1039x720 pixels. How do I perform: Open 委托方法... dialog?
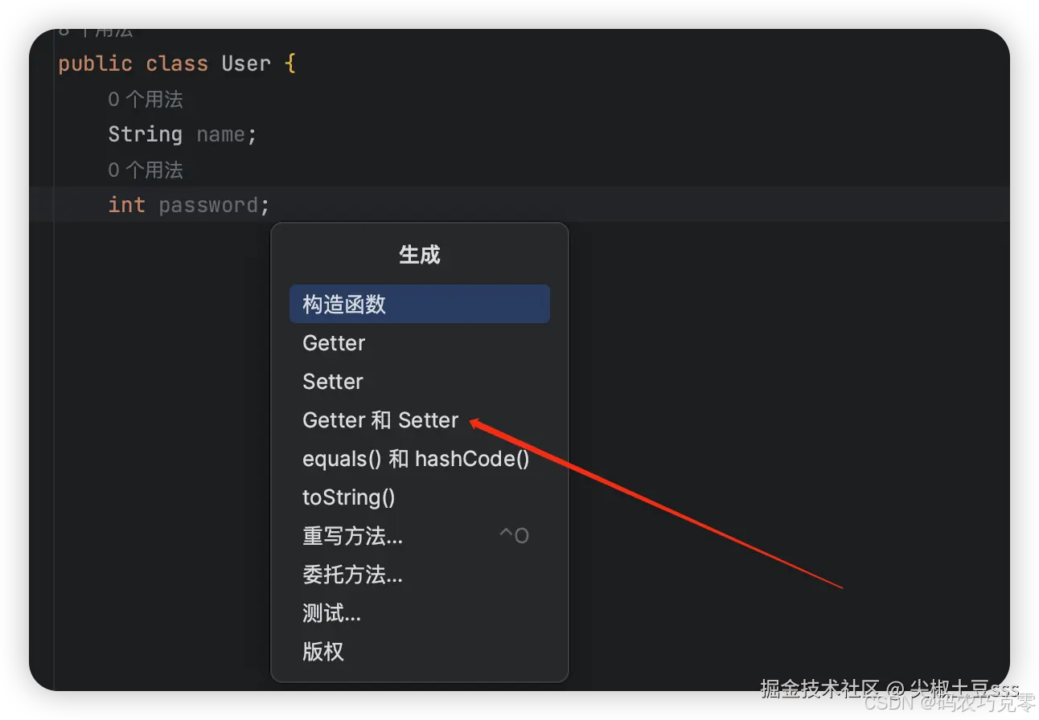(x=352, y=574)
